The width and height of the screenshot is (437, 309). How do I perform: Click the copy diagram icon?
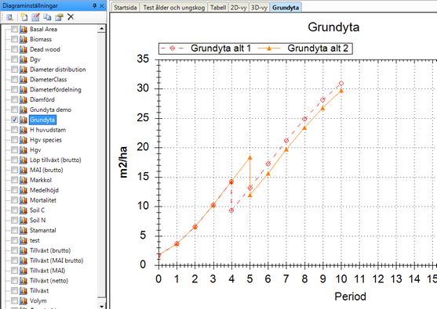coord(47,17)
